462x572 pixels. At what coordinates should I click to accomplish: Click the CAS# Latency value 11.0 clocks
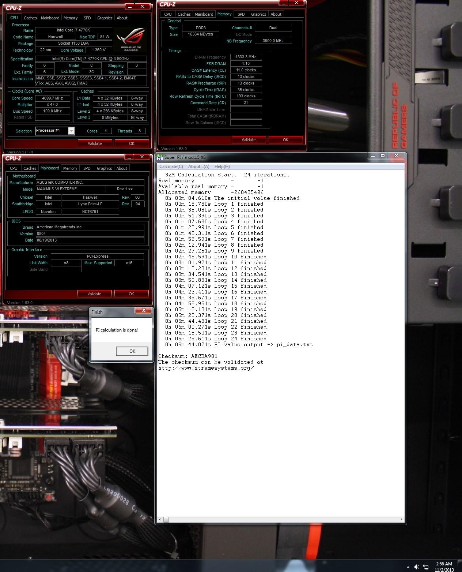tap(246, 70)
